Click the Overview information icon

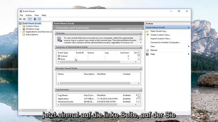pyautogui.click(x=60, y=39)
